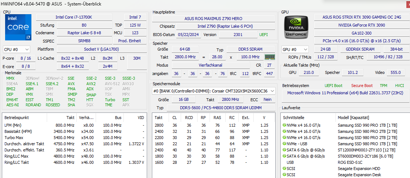Screen dimensions: 410x178
Task: Click the ST6000DM003 drive status checkmark
Action: point(284,156)
